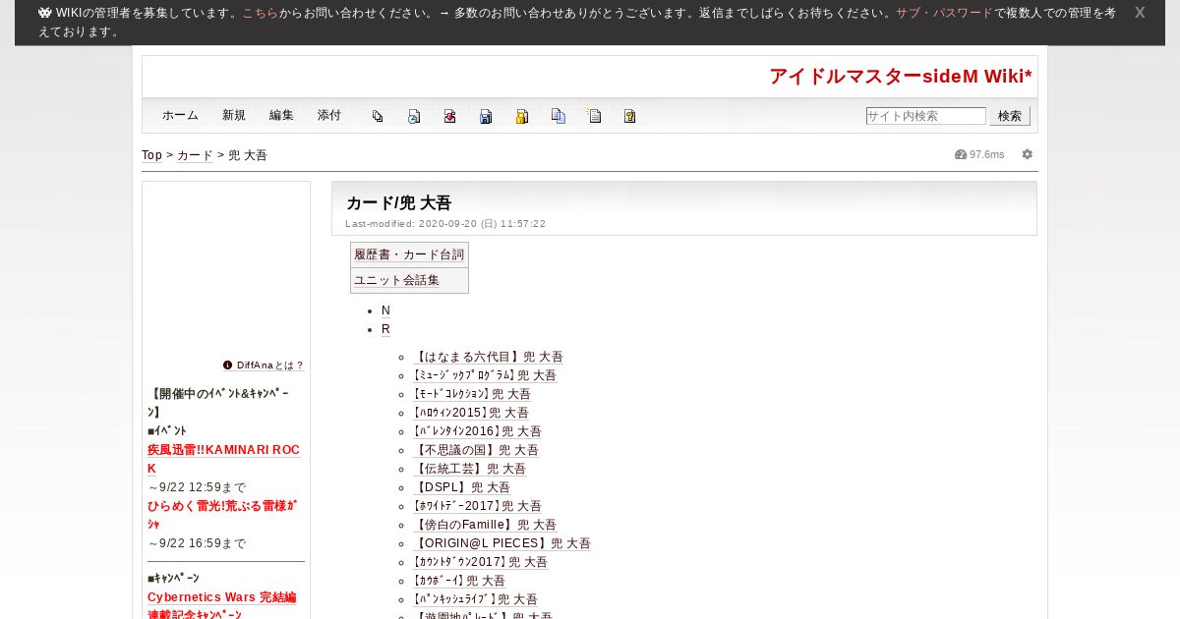The height and width of the screenshot is (619, 1180).
Task: Click the gear settings icon near 97.6ms
Action: click(1028, 154)
